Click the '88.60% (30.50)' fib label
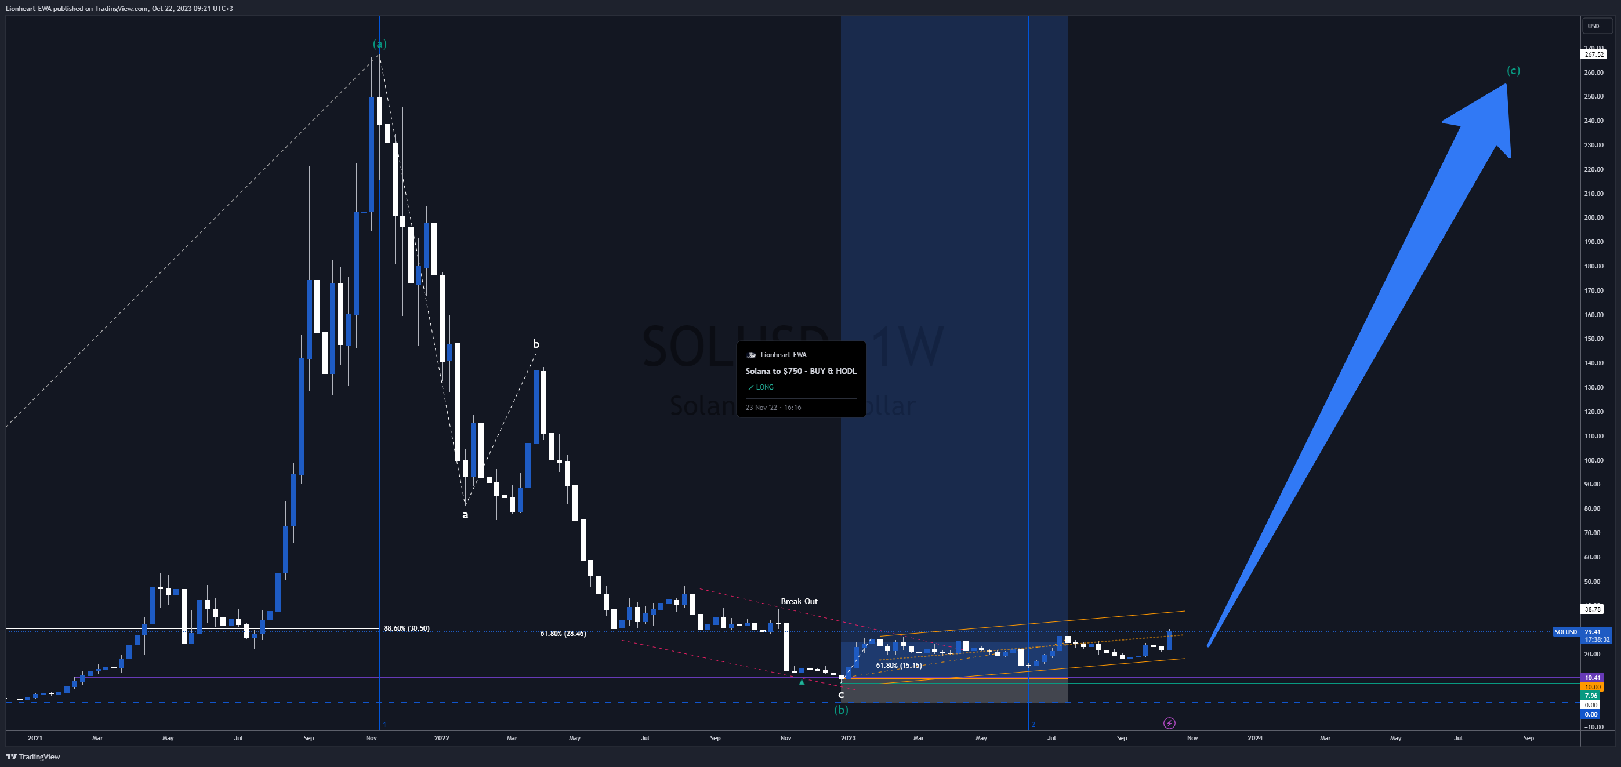 [407, 628]
